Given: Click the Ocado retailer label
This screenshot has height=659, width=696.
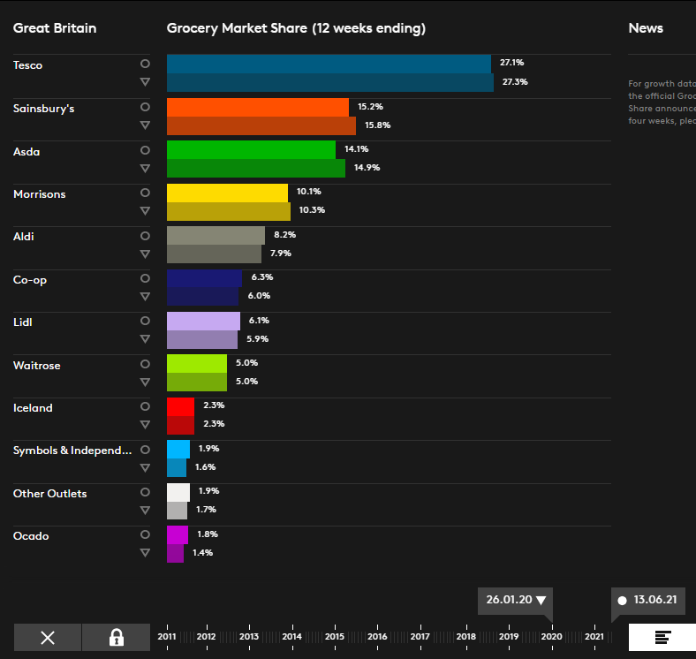Looking at the screenshot, I should pos(31,536).
